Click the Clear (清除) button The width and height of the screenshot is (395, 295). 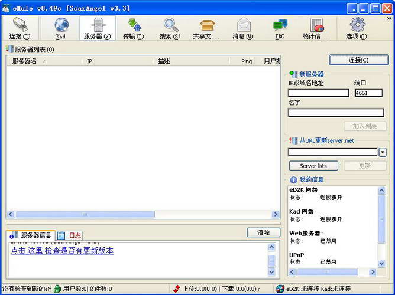coord(264,232)
